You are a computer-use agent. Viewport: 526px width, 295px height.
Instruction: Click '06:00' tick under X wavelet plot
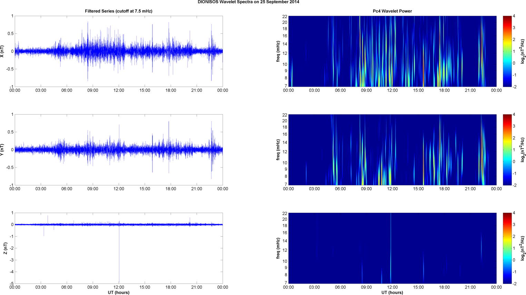(340, 91)
